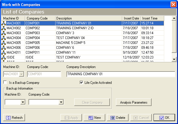Click the network icon beside MACH002
The image size is (178, 124).
click(x=4, y=28)
